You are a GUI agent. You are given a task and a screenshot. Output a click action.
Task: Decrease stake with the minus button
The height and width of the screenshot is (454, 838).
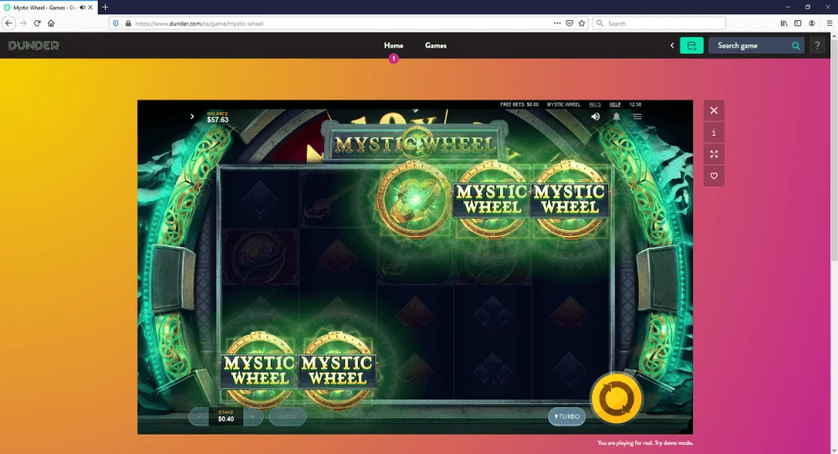pos(199,416)
